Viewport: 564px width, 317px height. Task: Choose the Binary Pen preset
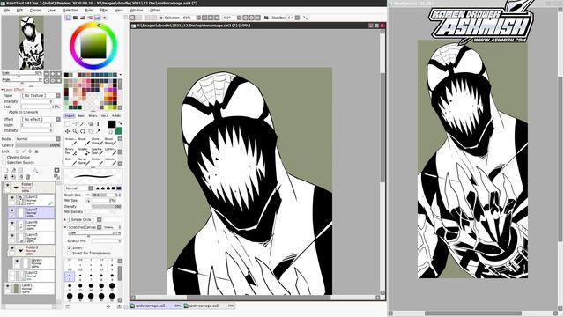point(70,151)
